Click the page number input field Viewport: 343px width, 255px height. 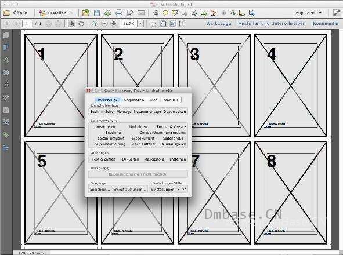pyautogui.click(x=27, y=23)
